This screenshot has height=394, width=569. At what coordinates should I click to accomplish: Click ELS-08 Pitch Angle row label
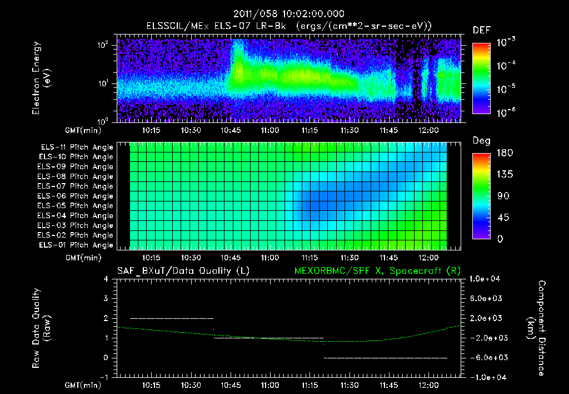click(x=76, y=176)
